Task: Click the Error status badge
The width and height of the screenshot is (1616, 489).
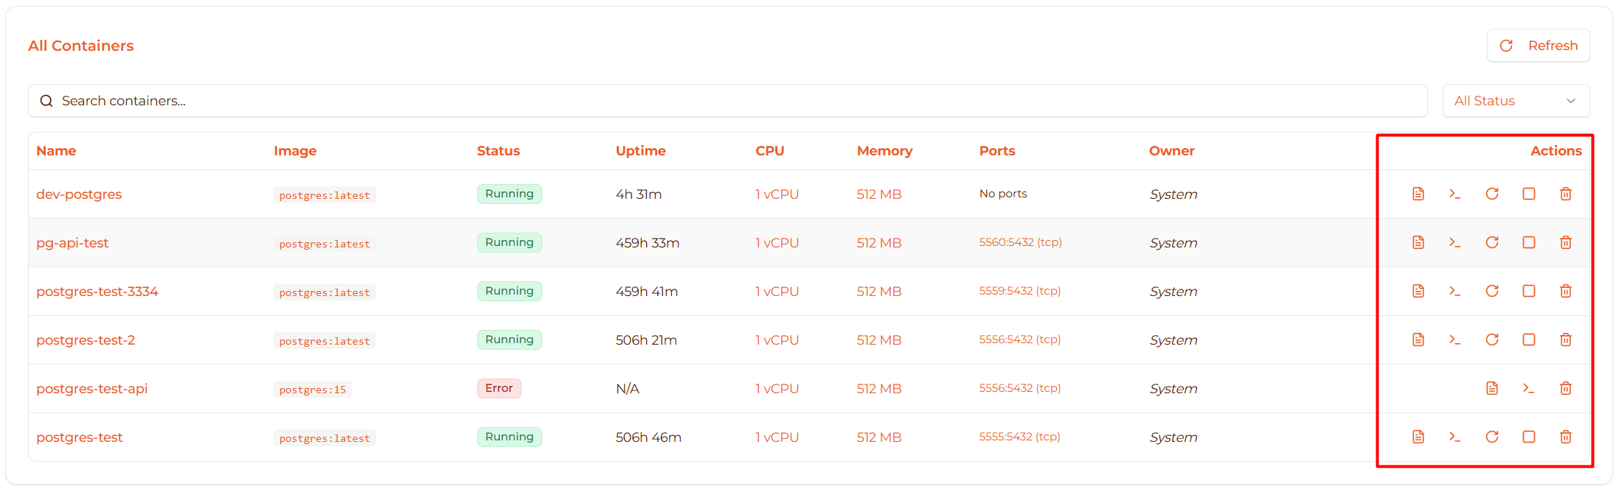Action: [499, 388]
